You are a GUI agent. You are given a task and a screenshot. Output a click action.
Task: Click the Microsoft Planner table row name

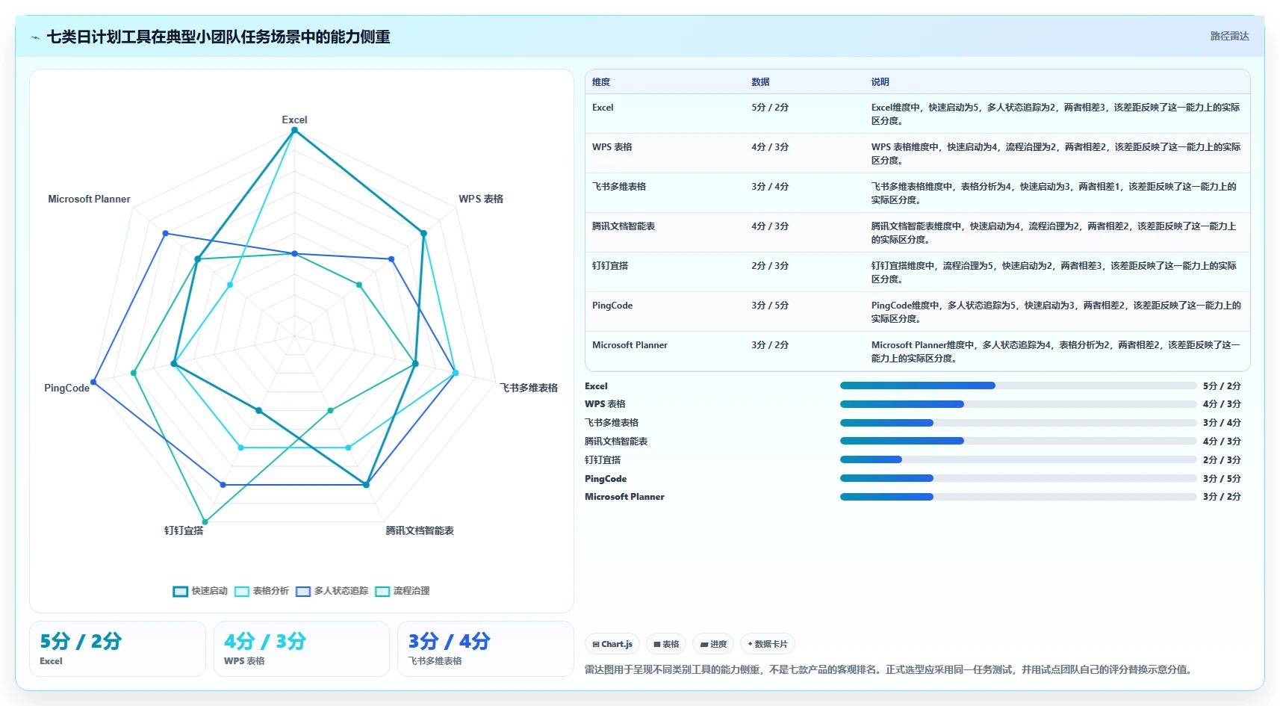pos(630,345)
